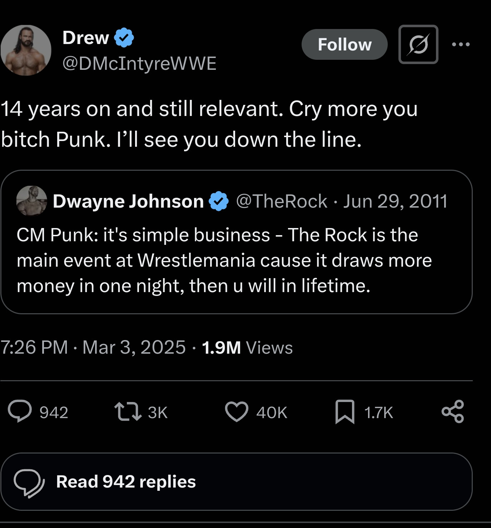Viewport: 491px width, 528px height.
Task: Open Drew's profile picture
Action: (26, 50)
